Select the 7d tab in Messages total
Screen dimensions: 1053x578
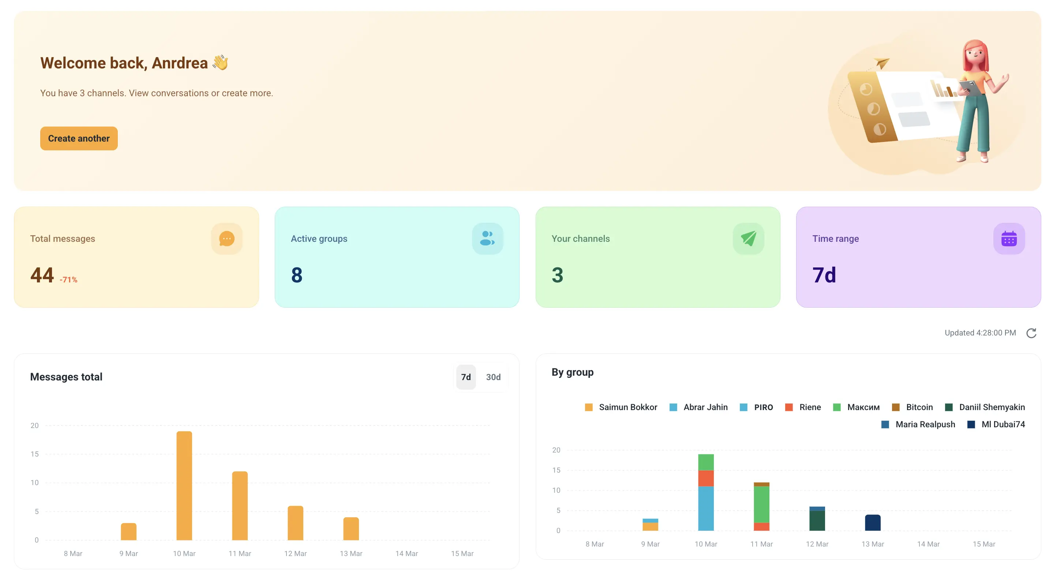click(466, 377)
